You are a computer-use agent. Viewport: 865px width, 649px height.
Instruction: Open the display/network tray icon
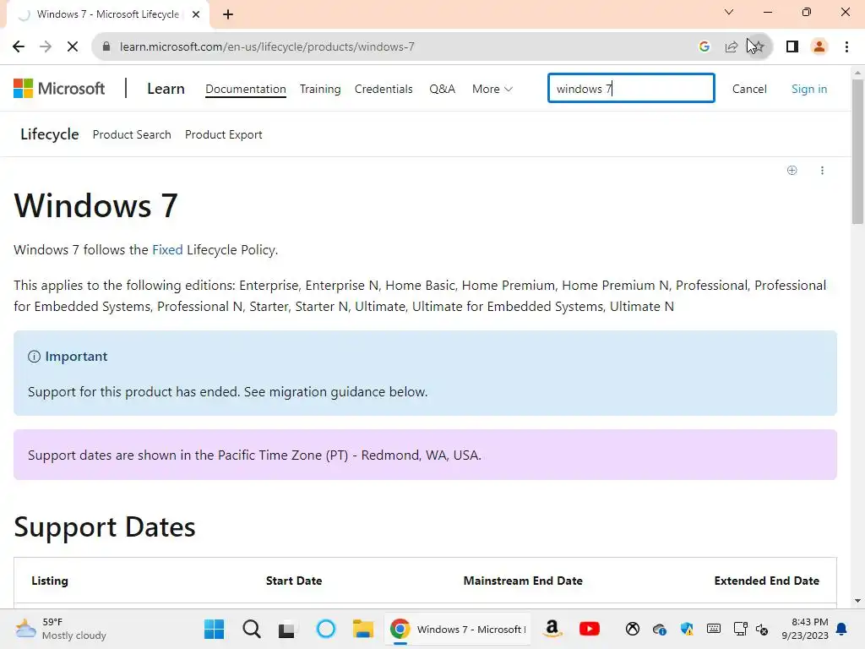[740, 629]
